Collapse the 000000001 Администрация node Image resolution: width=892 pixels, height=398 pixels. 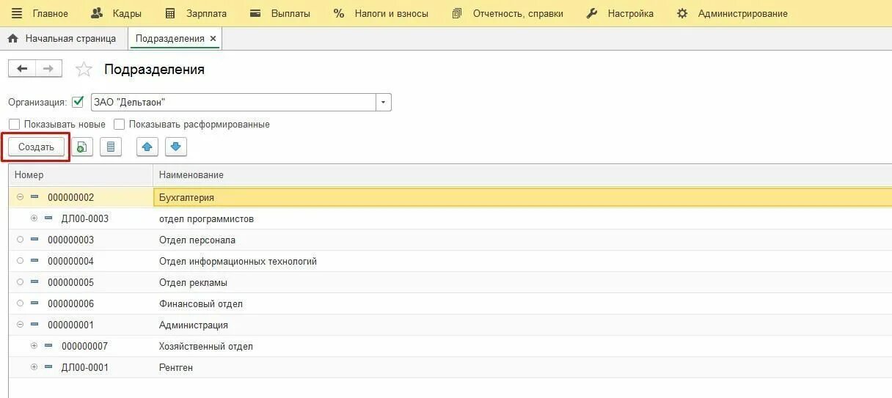tap(20, 325)
